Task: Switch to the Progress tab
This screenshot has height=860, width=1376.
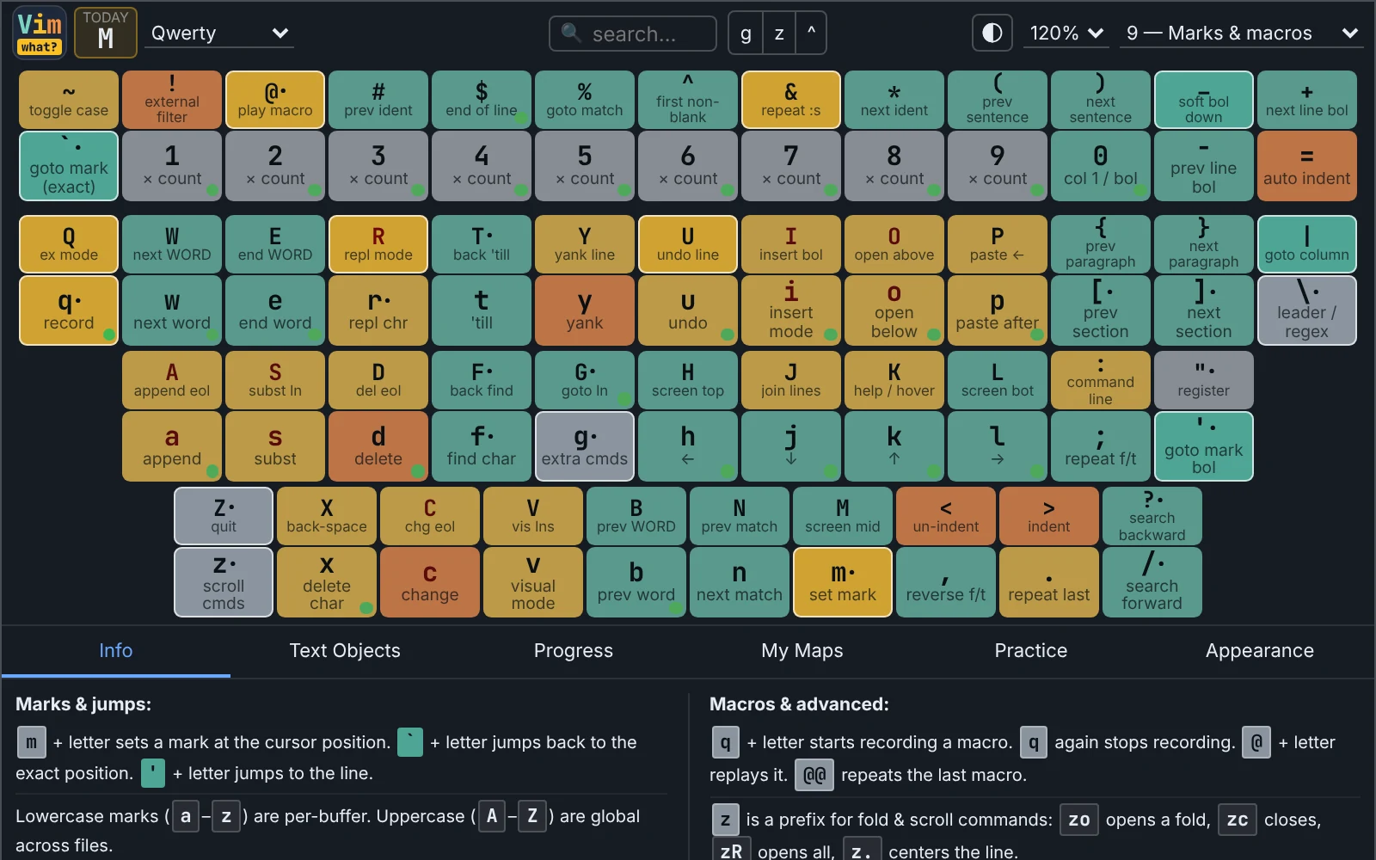Action: click(x=574, y=651)
